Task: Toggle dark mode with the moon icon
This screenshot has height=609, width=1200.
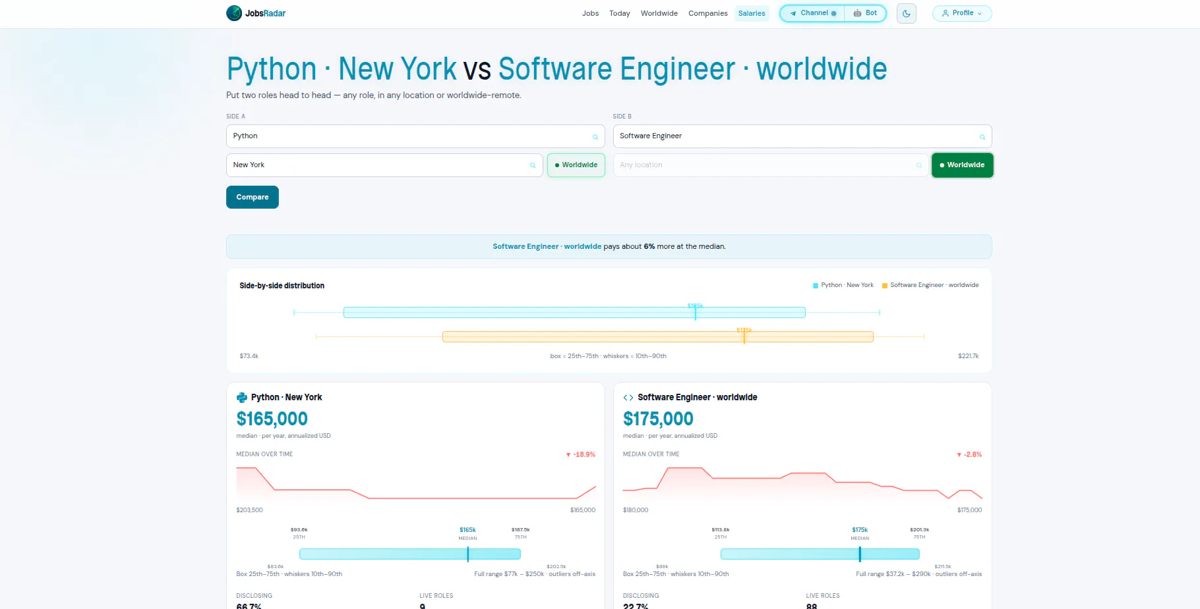Action: point(907,13)
